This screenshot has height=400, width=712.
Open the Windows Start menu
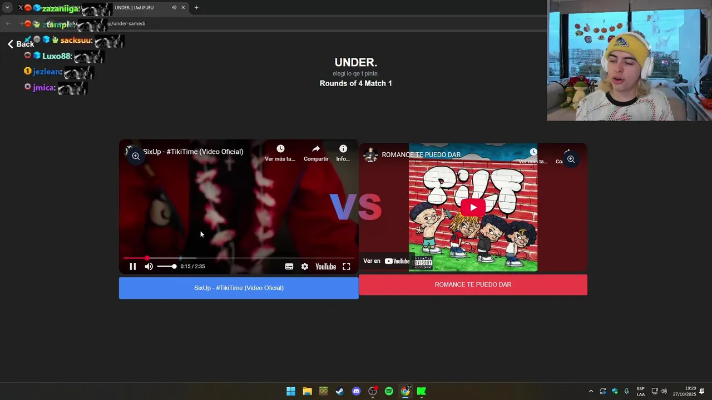291,391
